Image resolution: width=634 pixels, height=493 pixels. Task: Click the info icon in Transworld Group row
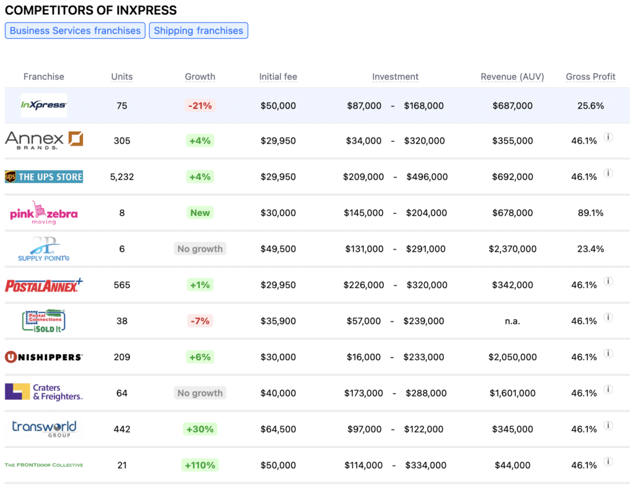point(608,425)
